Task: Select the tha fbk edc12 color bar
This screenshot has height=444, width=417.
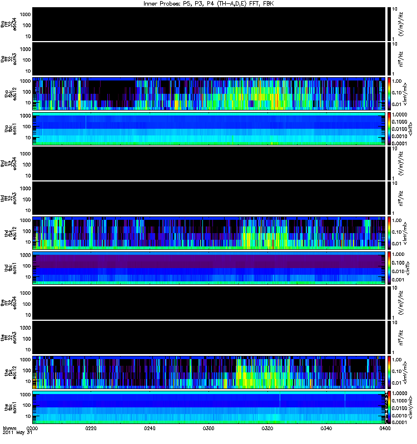Action: (x=389, y=94)
